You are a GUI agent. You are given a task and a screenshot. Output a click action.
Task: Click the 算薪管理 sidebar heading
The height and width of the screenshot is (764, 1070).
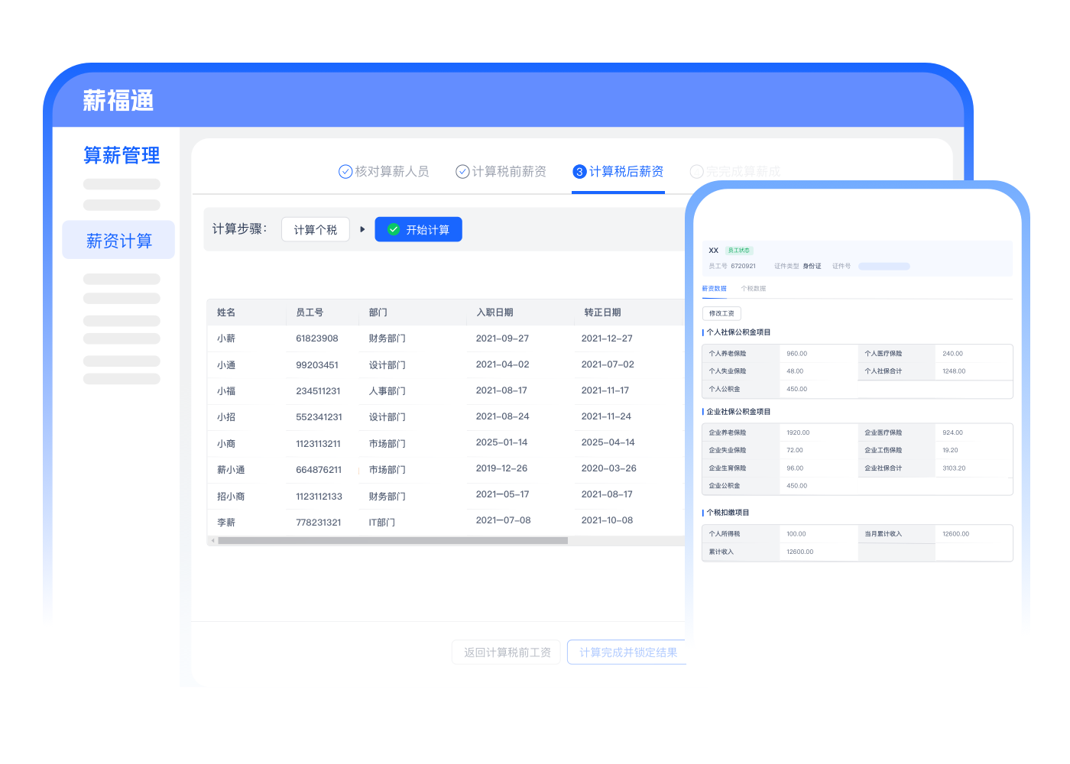[x=122, y=155]
